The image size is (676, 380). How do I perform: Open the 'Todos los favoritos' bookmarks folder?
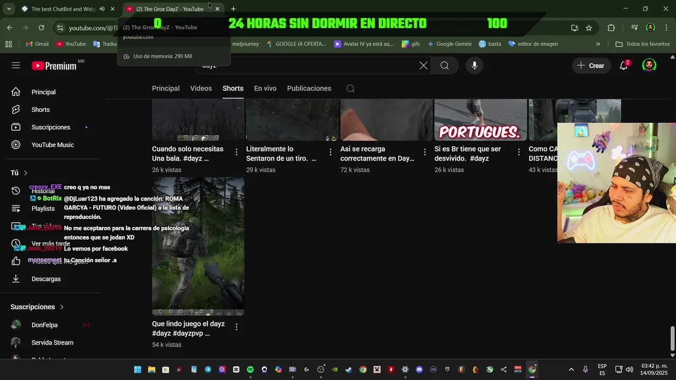tap(643, 44)
